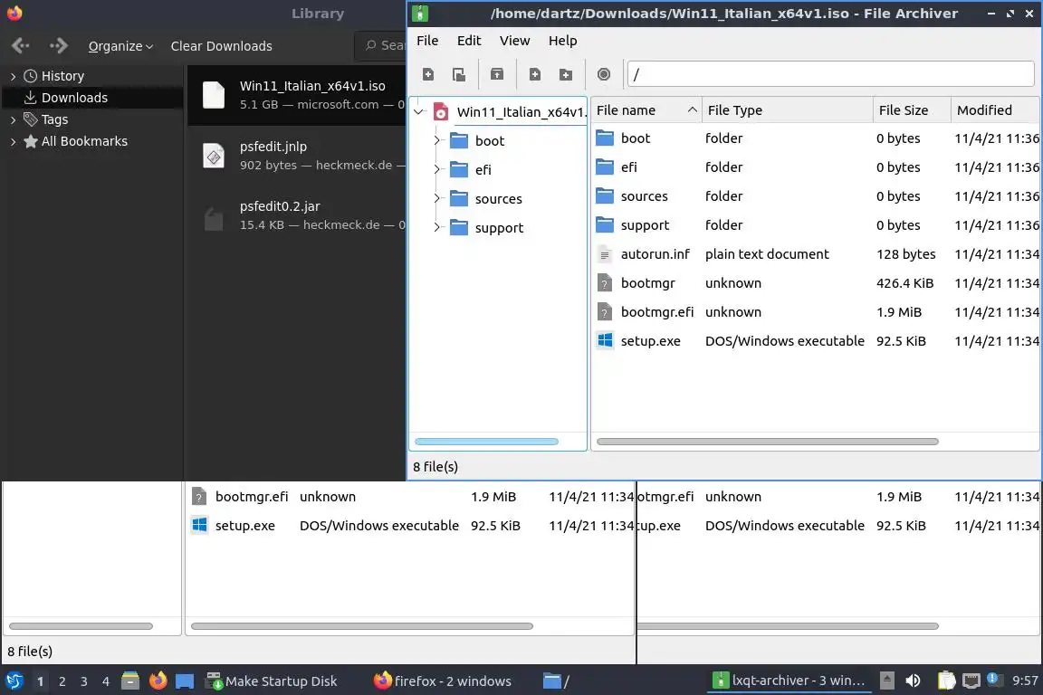Screen dimensions: 1043x695
Task: Click the Add folder toolbar icon
Action: tap(565, 74)
